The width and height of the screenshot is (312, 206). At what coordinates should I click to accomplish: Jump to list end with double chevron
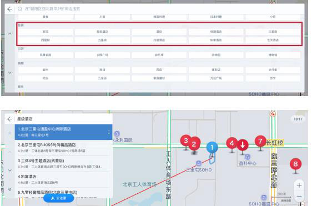click(10, 189)
